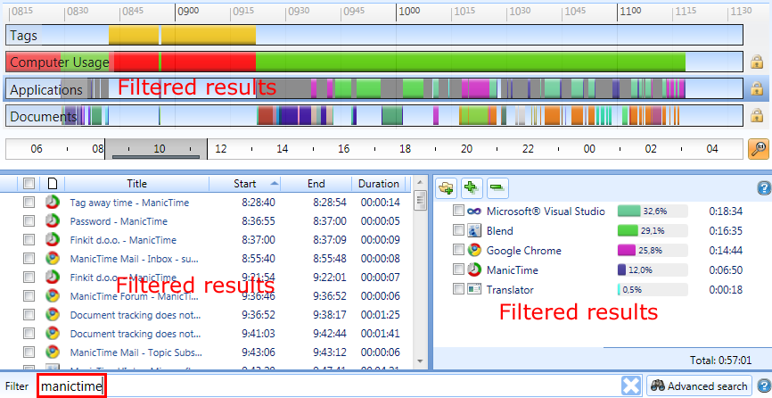Click the Blend application icon

(474, 230)
